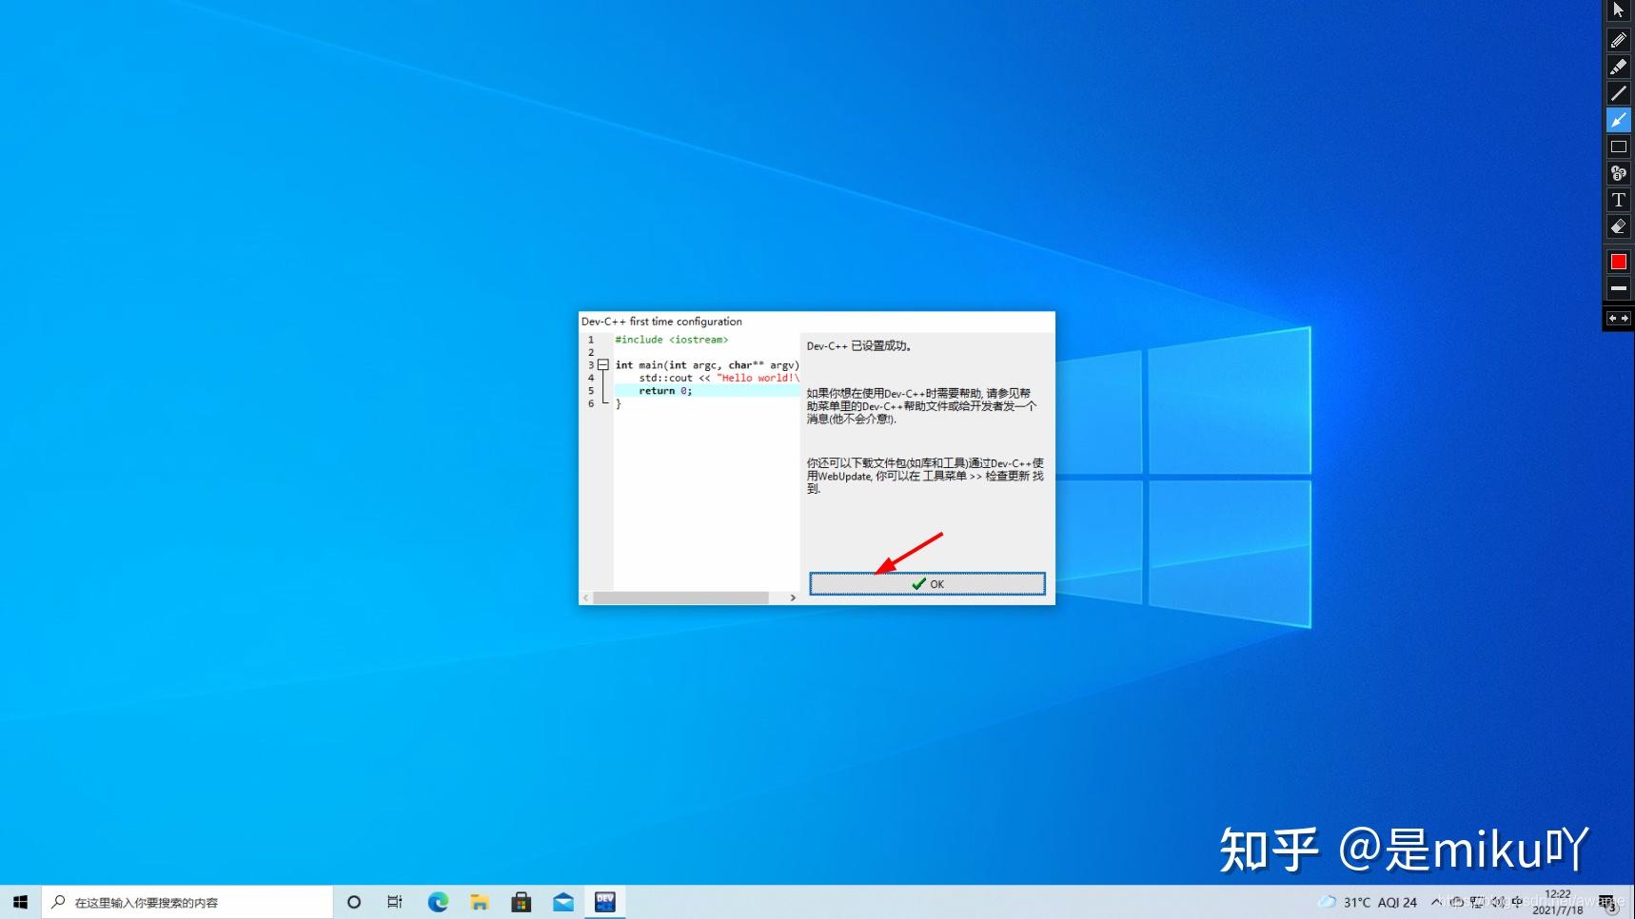Open Microsoft Edge from the taskbar
The height and width of the screenshot is (919, 1635).
pyautogui.click(x=438, y=901)
